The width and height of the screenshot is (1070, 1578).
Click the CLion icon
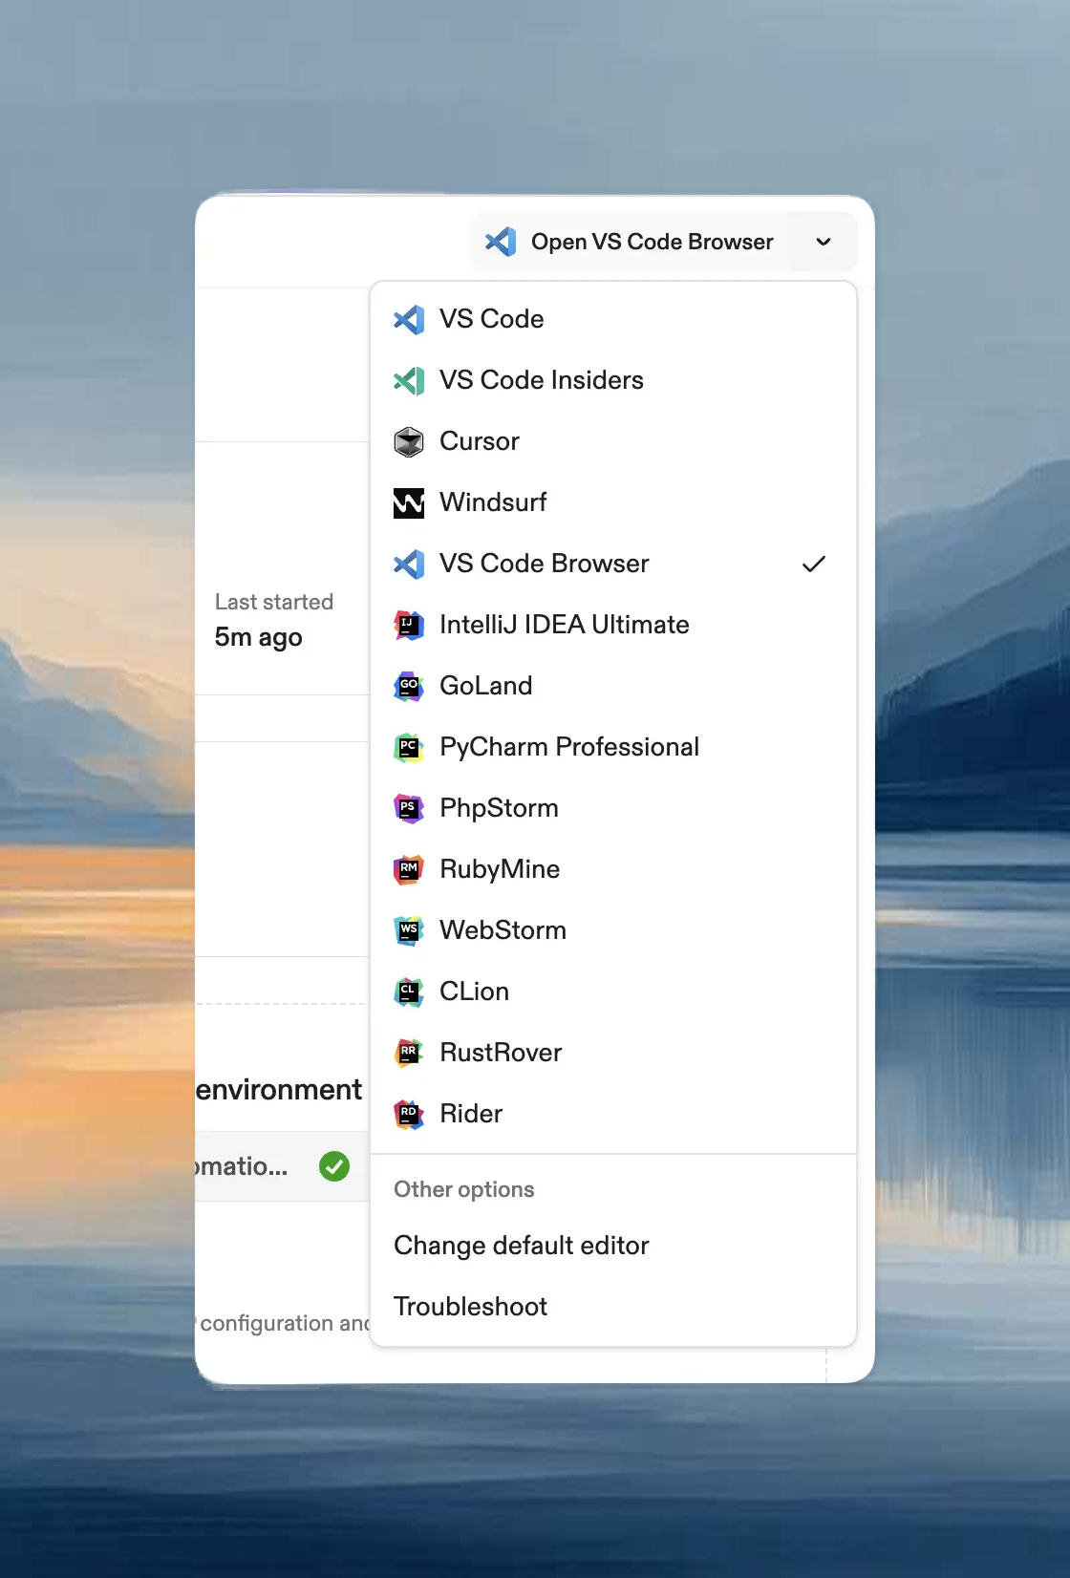click(x=409, y=992)
